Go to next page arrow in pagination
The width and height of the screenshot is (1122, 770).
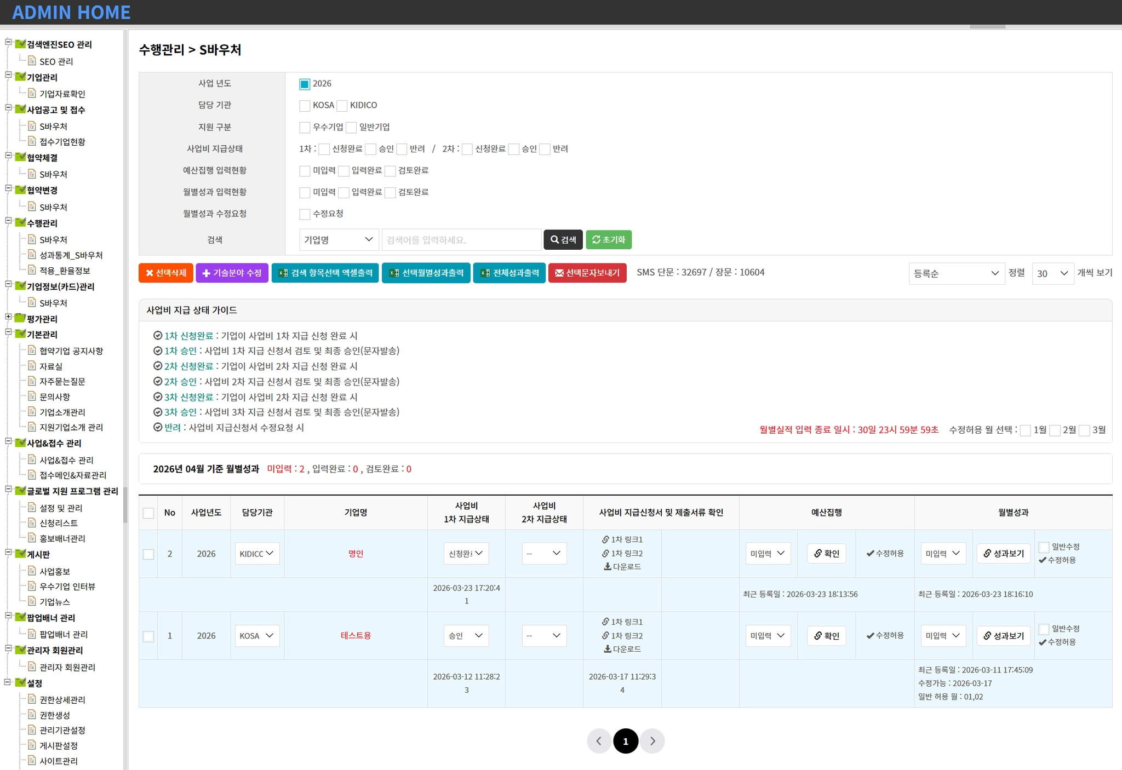click(x=652, y=741)
